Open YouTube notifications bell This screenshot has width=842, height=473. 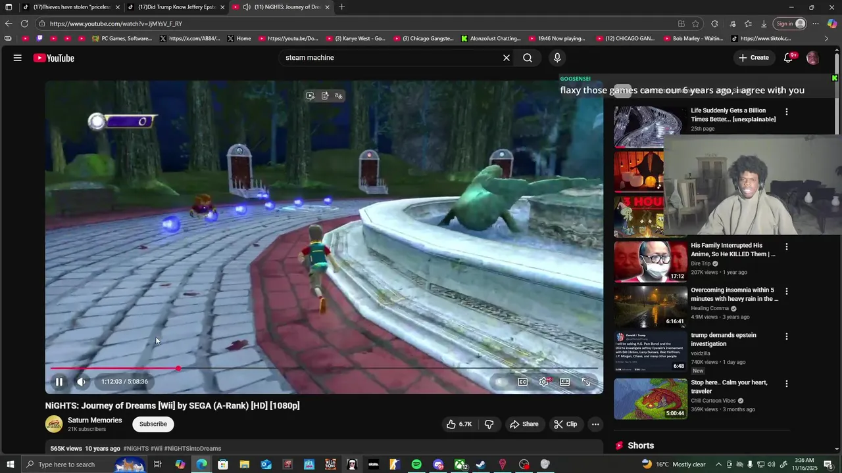[788, 58]
